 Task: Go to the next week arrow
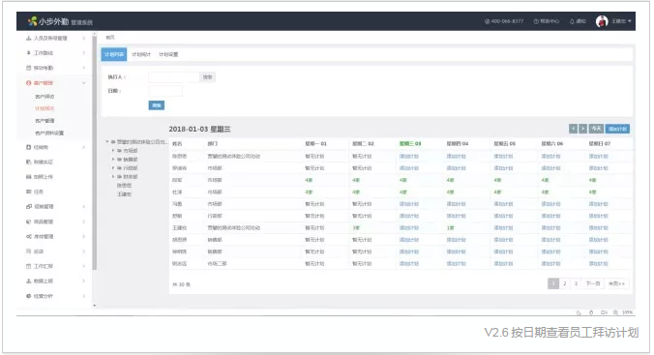582,129
